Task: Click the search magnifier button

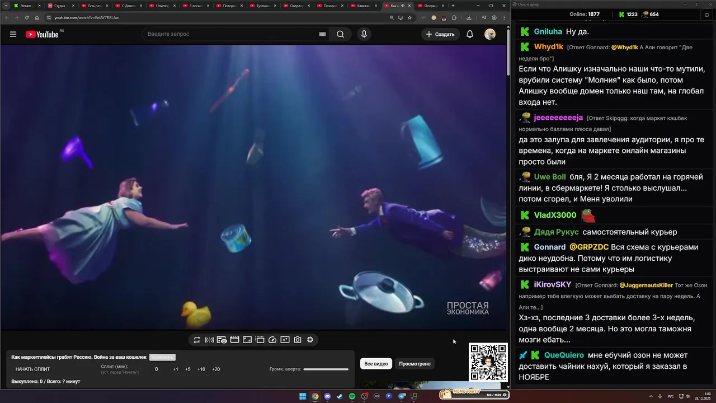Action: click(x=340, y=34)
